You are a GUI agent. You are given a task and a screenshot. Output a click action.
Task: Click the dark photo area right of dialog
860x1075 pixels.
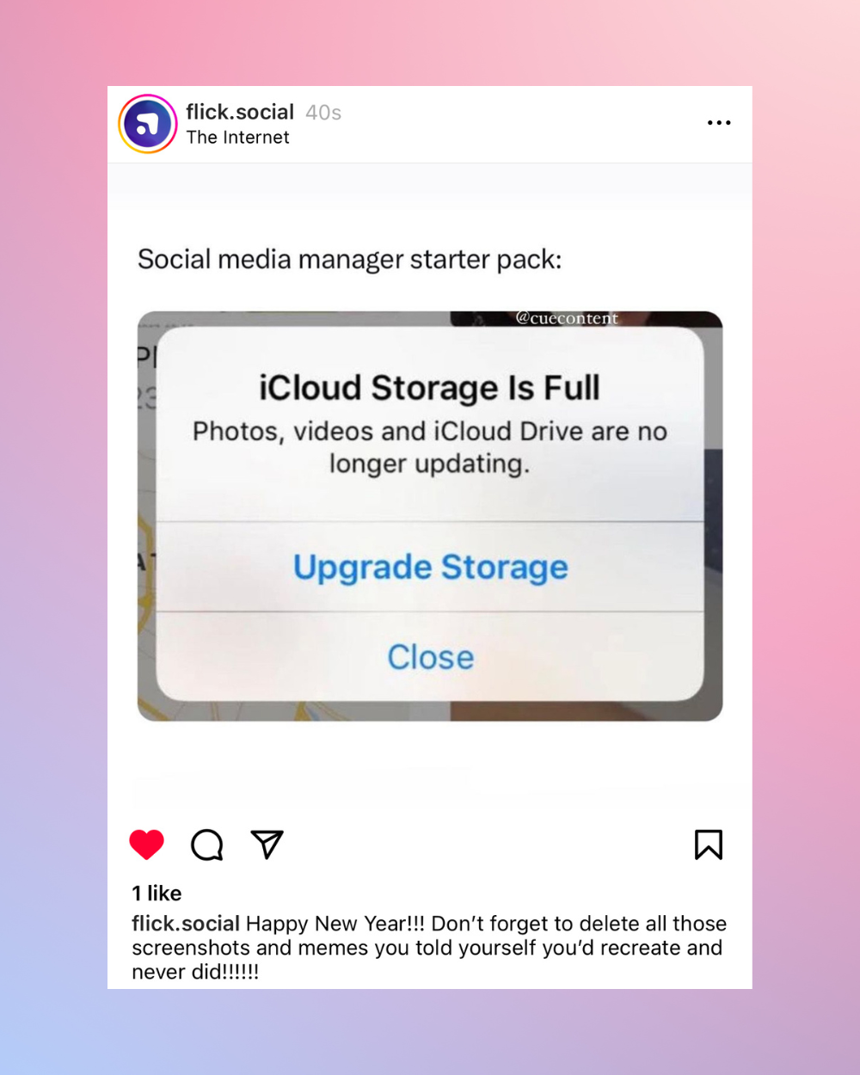[713, 516]
